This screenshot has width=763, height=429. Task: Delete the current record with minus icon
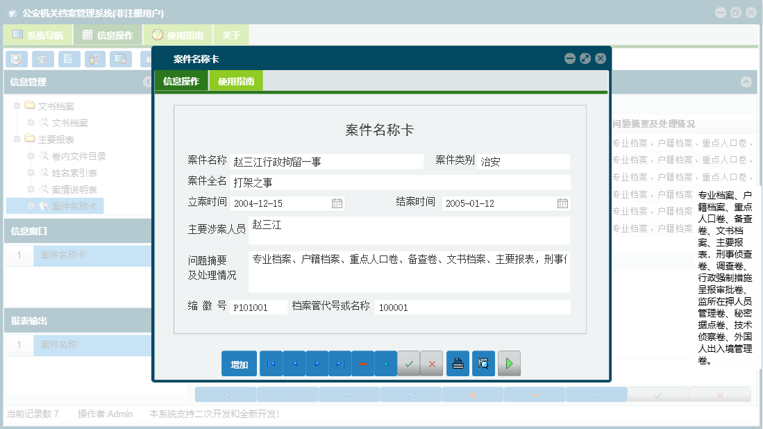click(363, 363)
